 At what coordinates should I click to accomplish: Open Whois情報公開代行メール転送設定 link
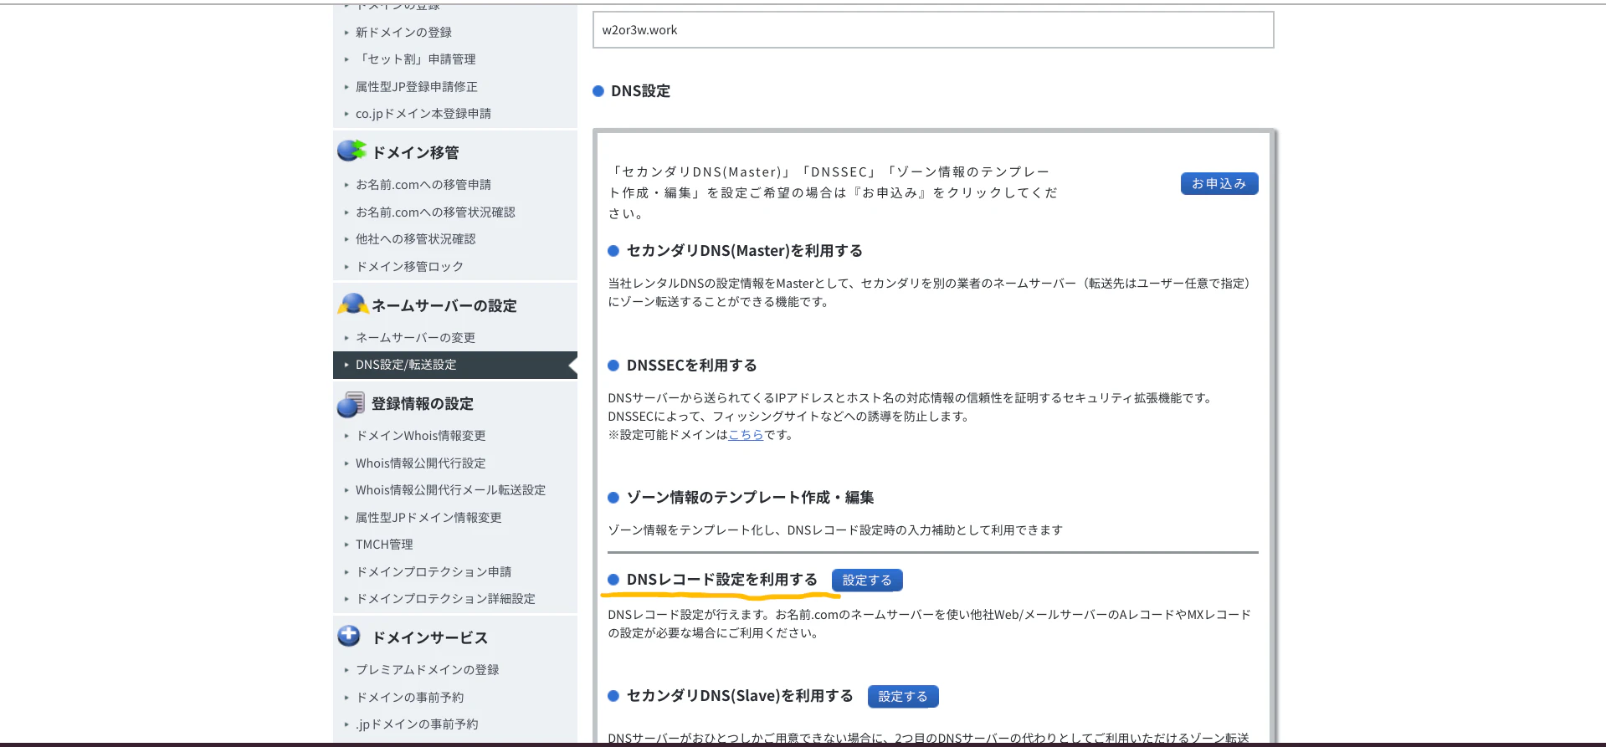click(450, 490)
